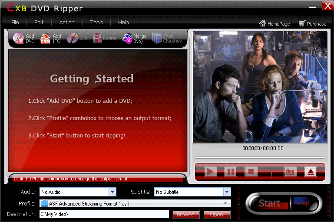Open the Profile format combobox
334x222 pixels.
pos(135,203)
